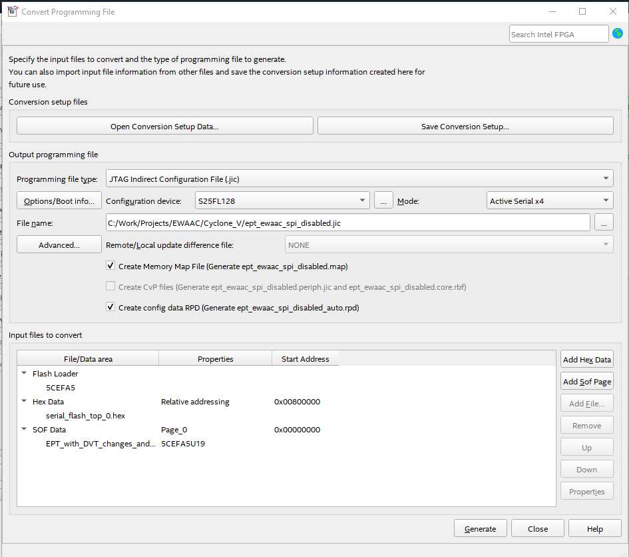Screen dimensions: 629x557
Task: Click the File name text field
Action: (x=347, y=223)
